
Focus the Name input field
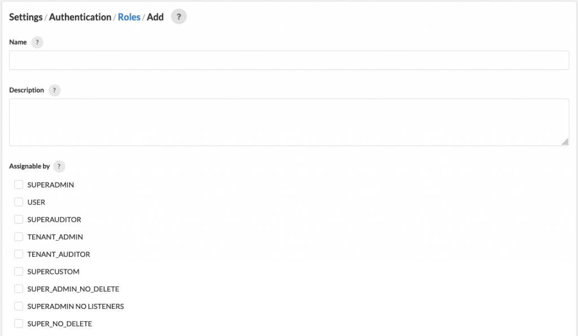pyautogui.click(x=289, y=60)
